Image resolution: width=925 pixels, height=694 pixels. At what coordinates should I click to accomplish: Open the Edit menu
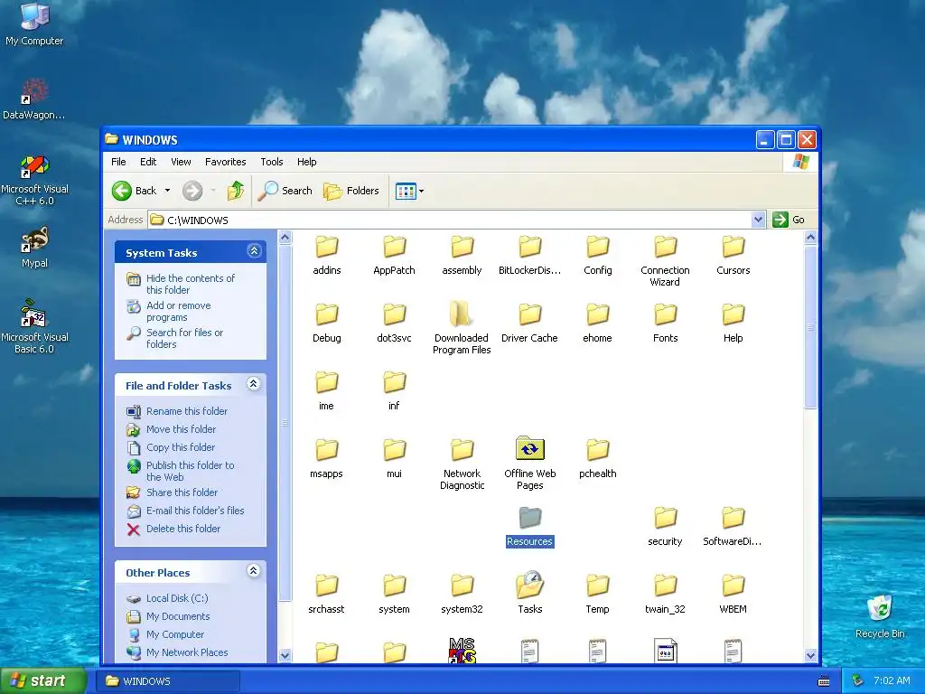click(x=148, y=162)
